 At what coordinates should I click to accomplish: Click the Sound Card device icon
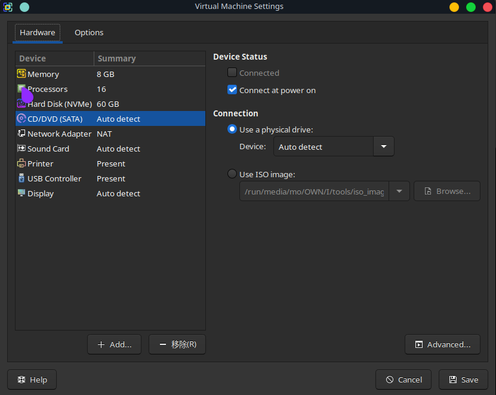[21, 149]
